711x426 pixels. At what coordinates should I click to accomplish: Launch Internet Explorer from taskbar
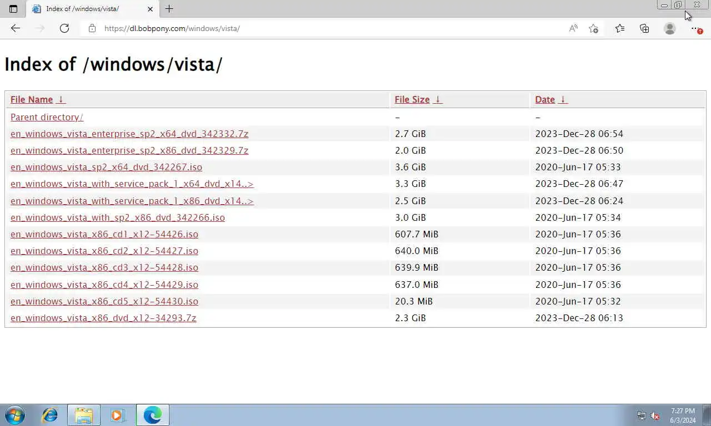click(50, 415)
